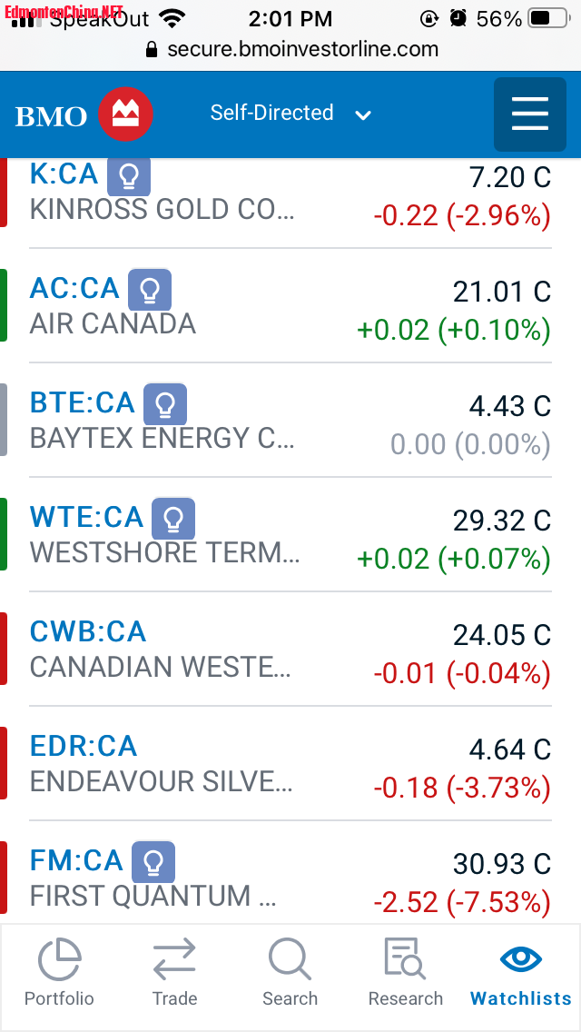Screen dimensions: 581x1032
Task: Open the Portfolio tab
Action: 59,973
